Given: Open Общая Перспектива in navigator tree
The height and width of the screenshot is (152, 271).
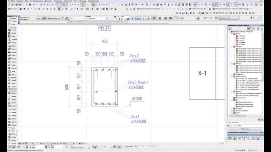Looking at the screenshot, I should coord(244,102).
